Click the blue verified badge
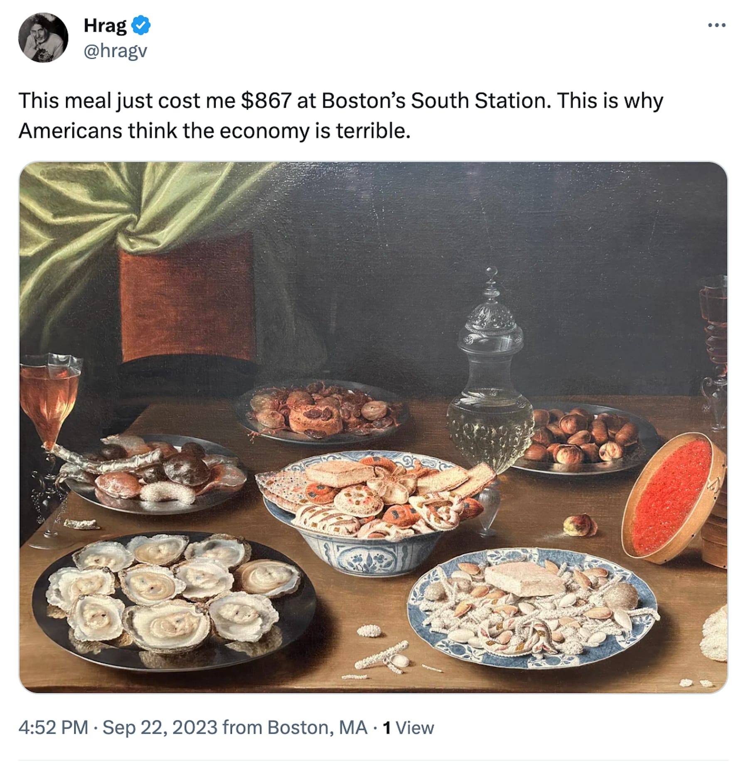Image resolution: width=748 pixels, height=766 pixels. coord(141,25)
